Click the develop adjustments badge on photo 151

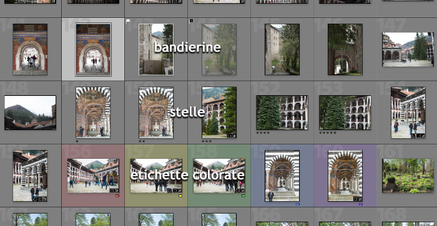pos(234,136)
